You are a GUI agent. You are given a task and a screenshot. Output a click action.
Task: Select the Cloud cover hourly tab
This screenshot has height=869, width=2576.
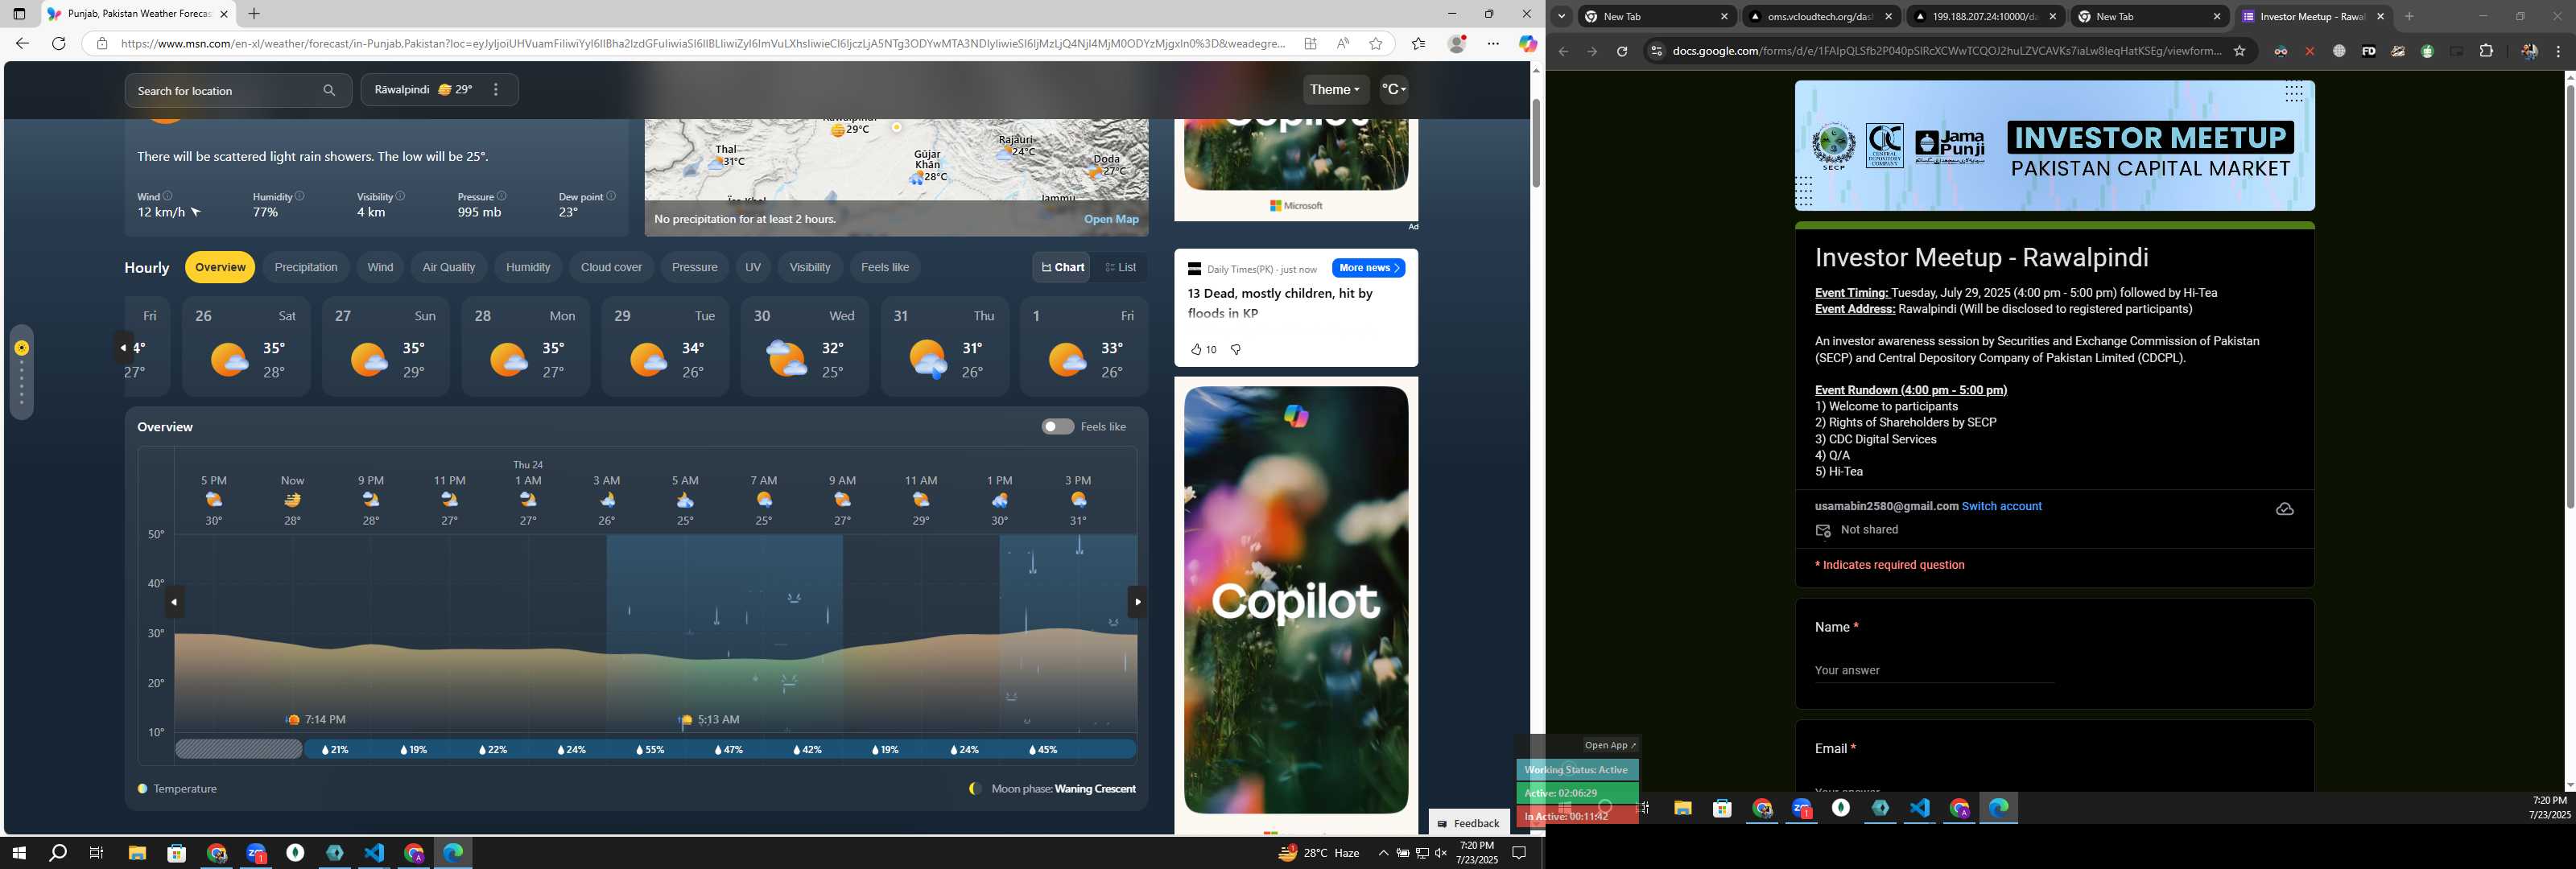click(x=611, y=267)
